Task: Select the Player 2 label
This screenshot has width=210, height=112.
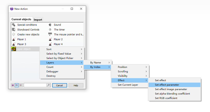Action: 58,39
